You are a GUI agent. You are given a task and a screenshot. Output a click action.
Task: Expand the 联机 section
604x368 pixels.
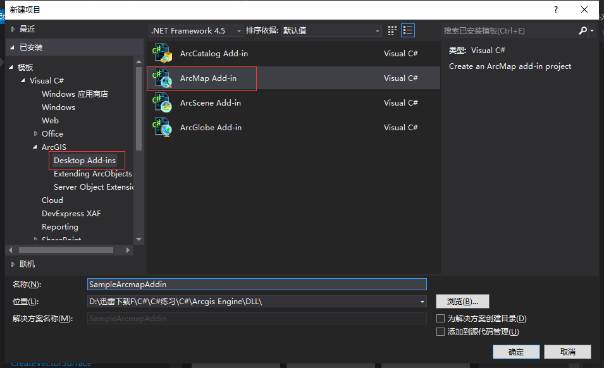click(13, 264)
